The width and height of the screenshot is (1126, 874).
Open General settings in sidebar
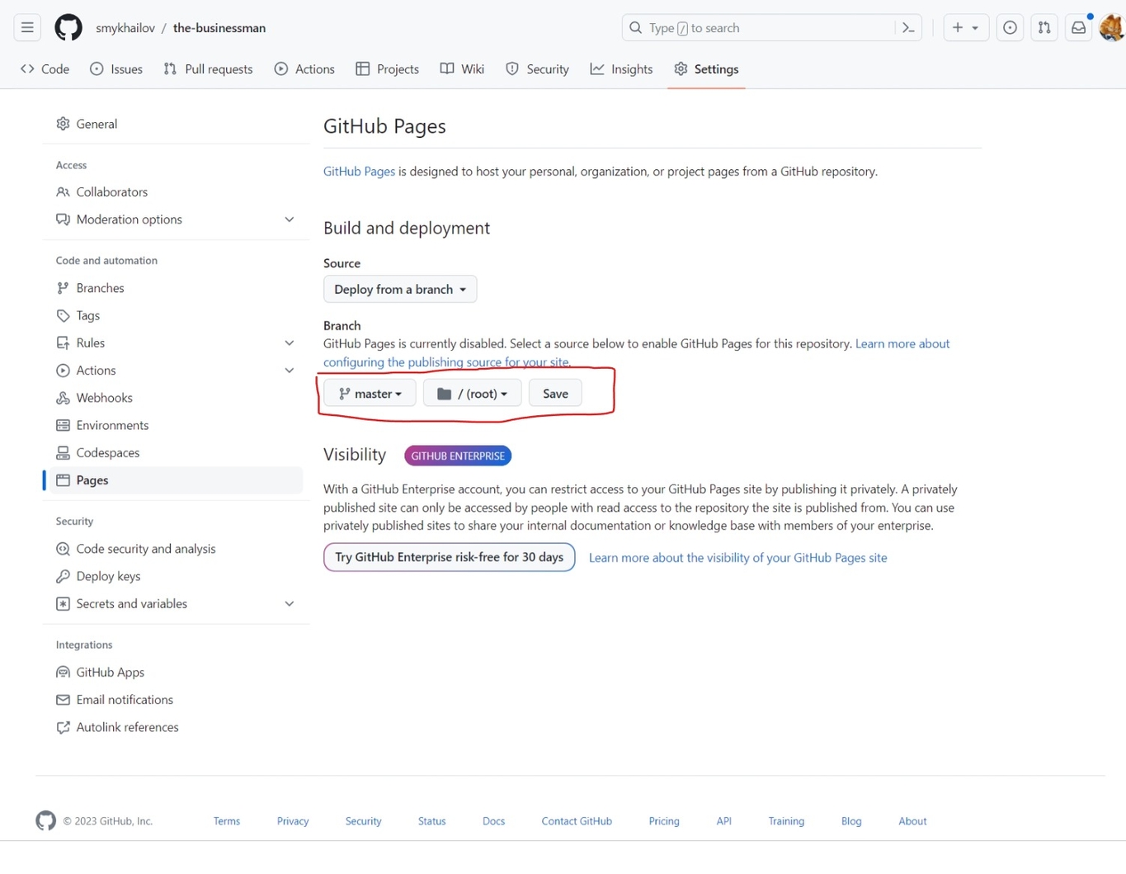[x=176, y=124]
